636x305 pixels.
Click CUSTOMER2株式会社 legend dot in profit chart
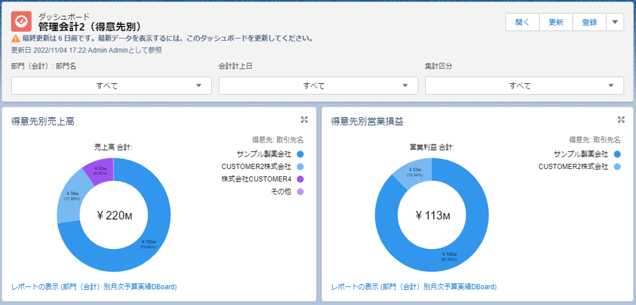[x=617, y=167]
